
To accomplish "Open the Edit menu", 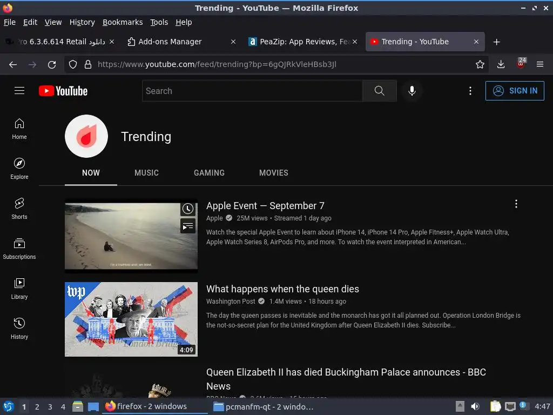I will coord(30,22).
